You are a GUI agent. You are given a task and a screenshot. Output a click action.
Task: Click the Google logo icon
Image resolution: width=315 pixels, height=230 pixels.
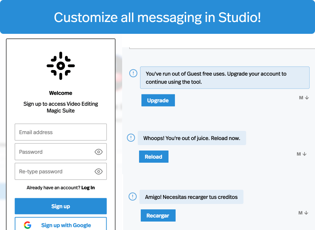28,225
